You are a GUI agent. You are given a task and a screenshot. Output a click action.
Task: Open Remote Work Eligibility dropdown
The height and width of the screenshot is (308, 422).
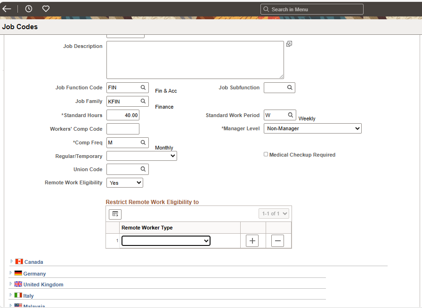pos(125,182)
